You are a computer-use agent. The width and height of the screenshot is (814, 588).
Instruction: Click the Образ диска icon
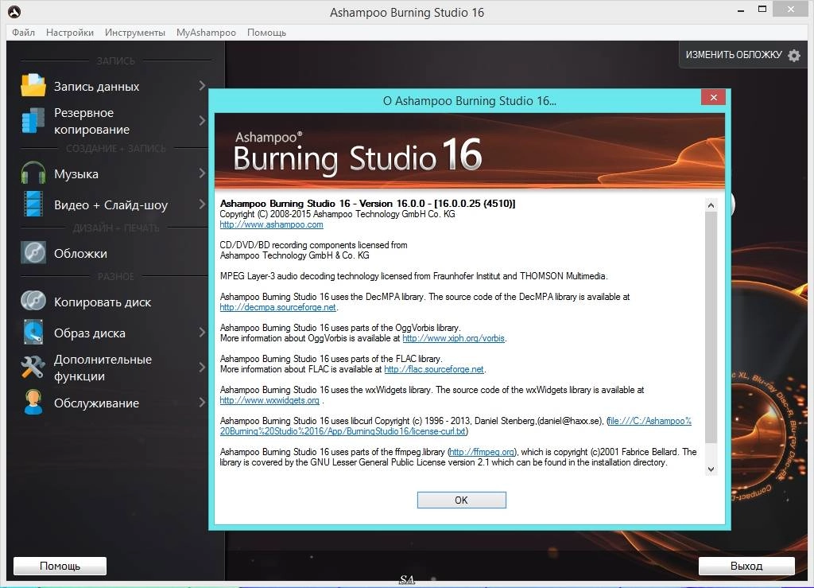tap(33, 333)
